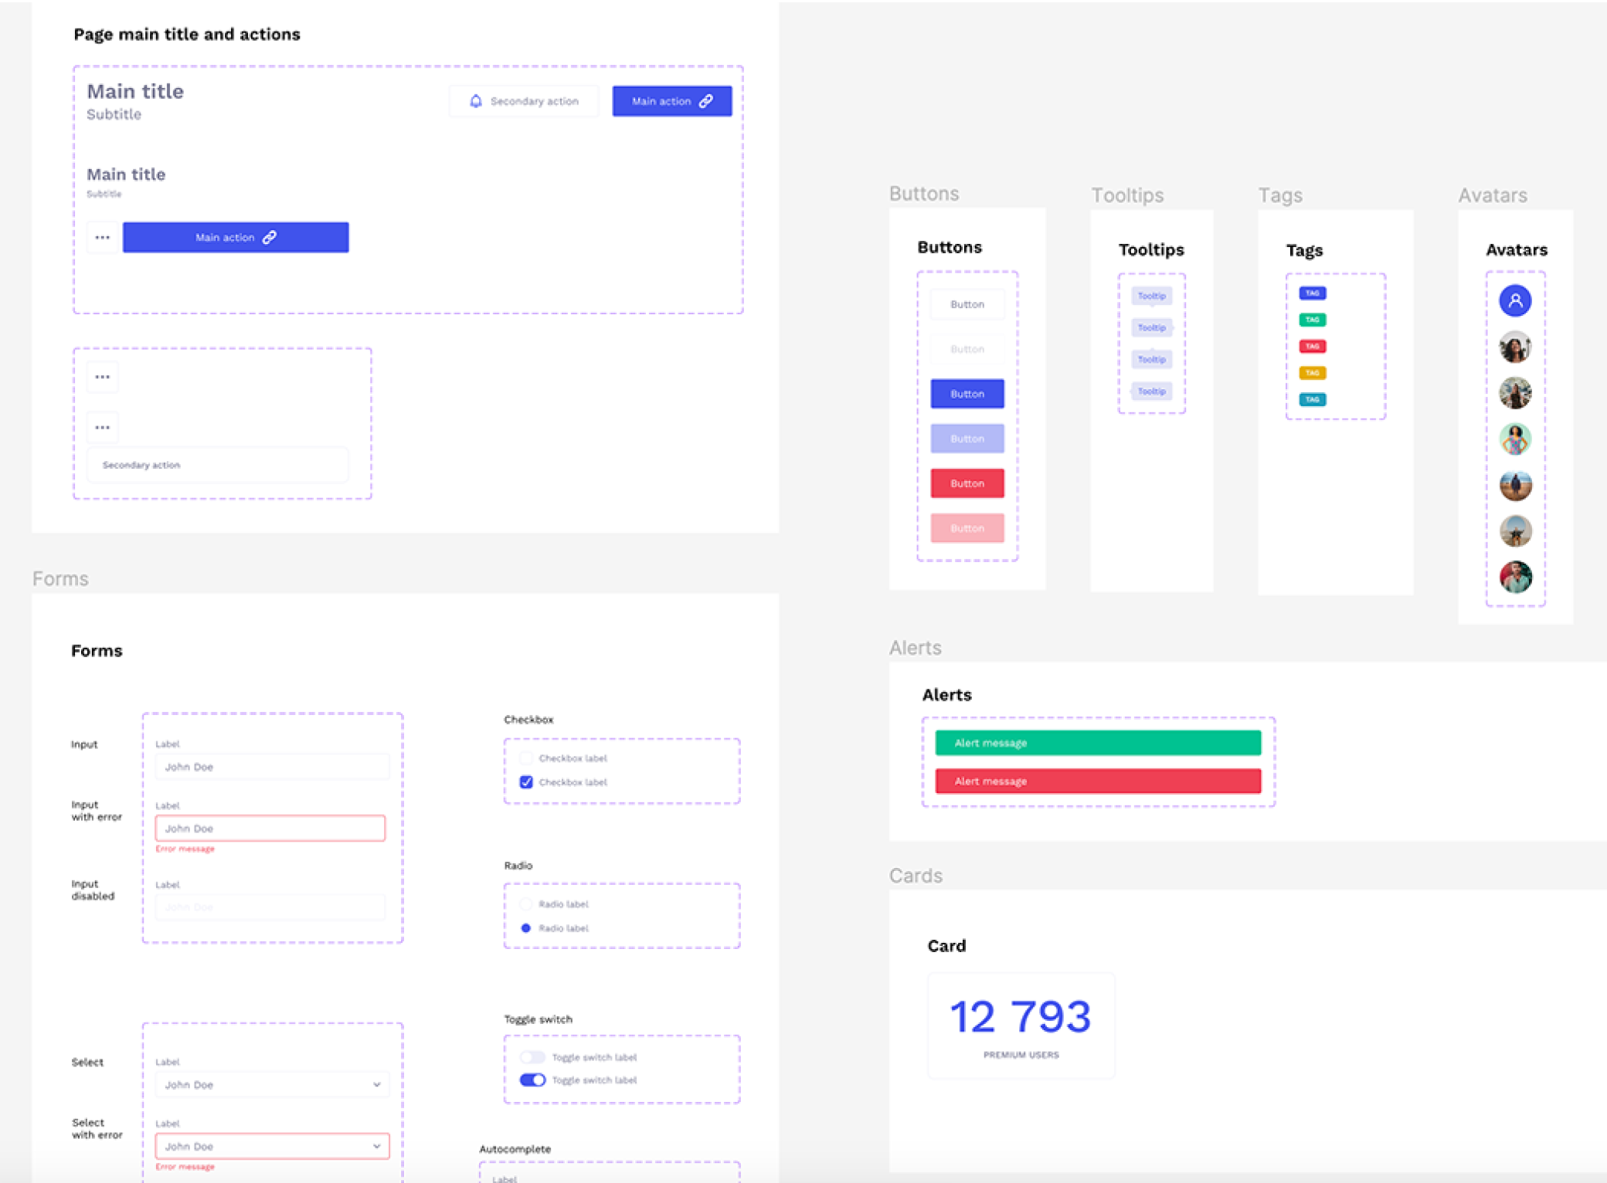Click the Secondary action button with bell
Image resolution: width=1607 pixels, height=1183 pixels.
524,101
